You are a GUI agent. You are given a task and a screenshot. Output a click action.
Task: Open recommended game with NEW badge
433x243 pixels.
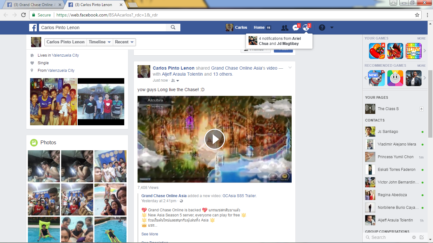coord(377,78)
